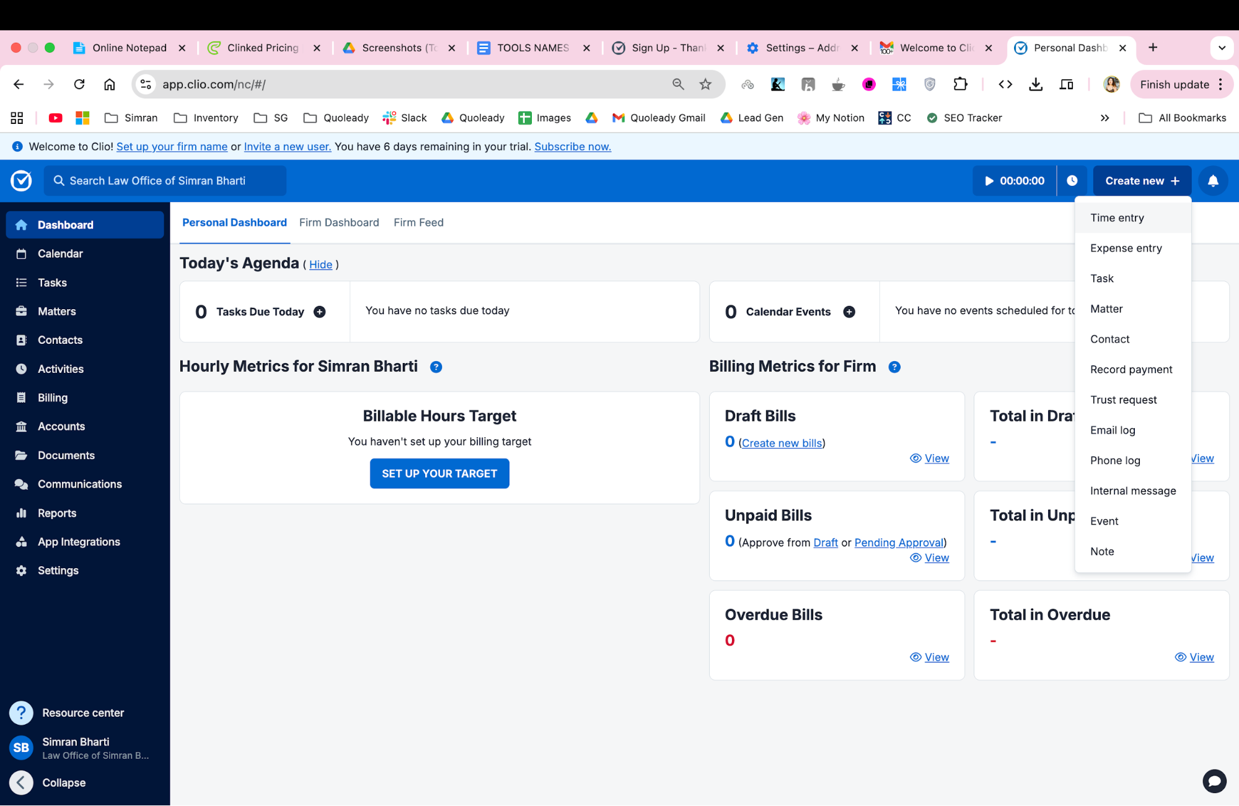Navigate to Contacts via sidebar icon
Image resolution: width=1239 pixels, height=806 pixels.
(21, 339)
